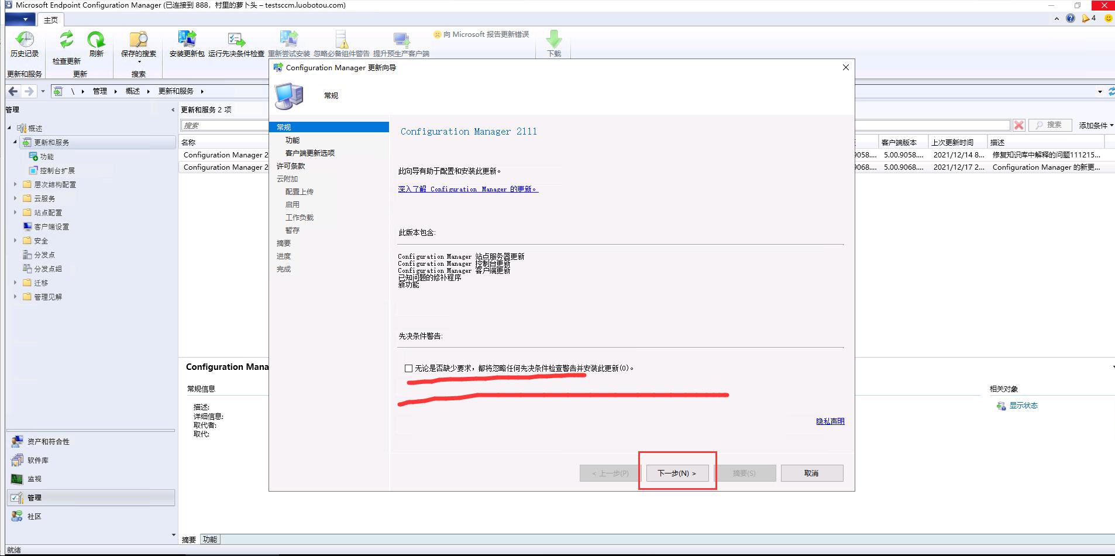Click 下一步(N) next button
The width and height of the screenshot is (1115, 556).
coord(677,473)
